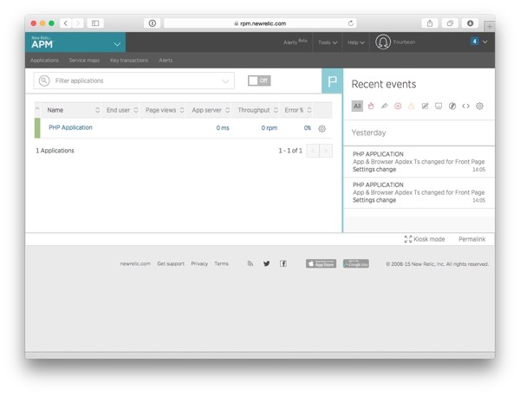Viewport: 520px width, 395px height.
Task: Click the notifications badge showing 4
Action: click(475, 42)
